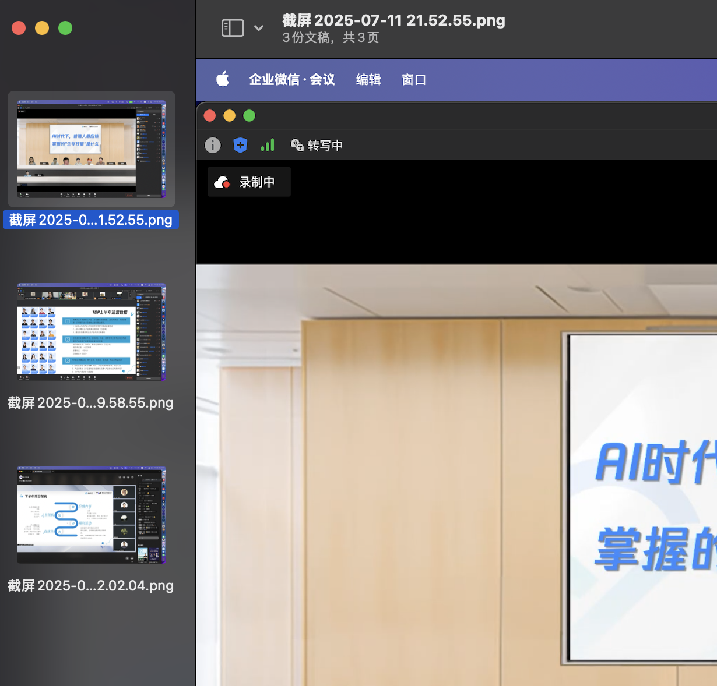This screenshot has width=717, height=686.
Task: Open the 编辑 menu
Action: tap(368, 79)
